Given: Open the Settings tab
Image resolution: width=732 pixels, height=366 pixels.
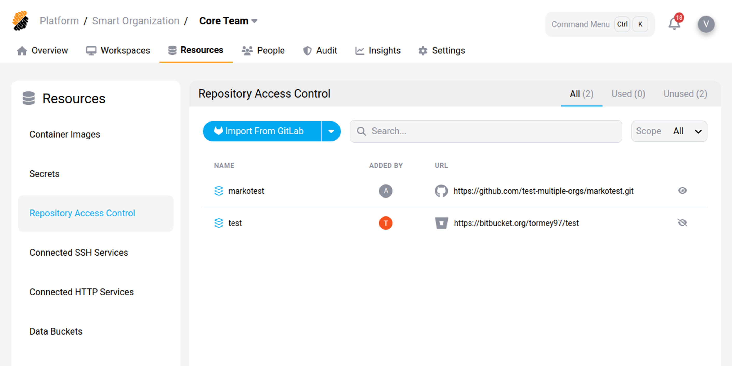Looking at the screenshot, I should point(442,51).
